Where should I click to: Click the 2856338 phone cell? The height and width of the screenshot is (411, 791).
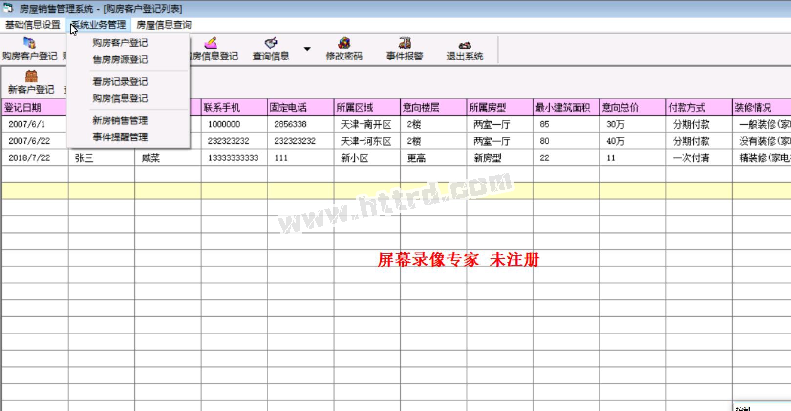click(x=300, y=124)
